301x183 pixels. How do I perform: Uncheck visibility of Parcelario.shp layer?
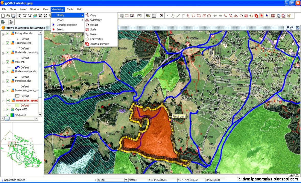click(7, 81)
